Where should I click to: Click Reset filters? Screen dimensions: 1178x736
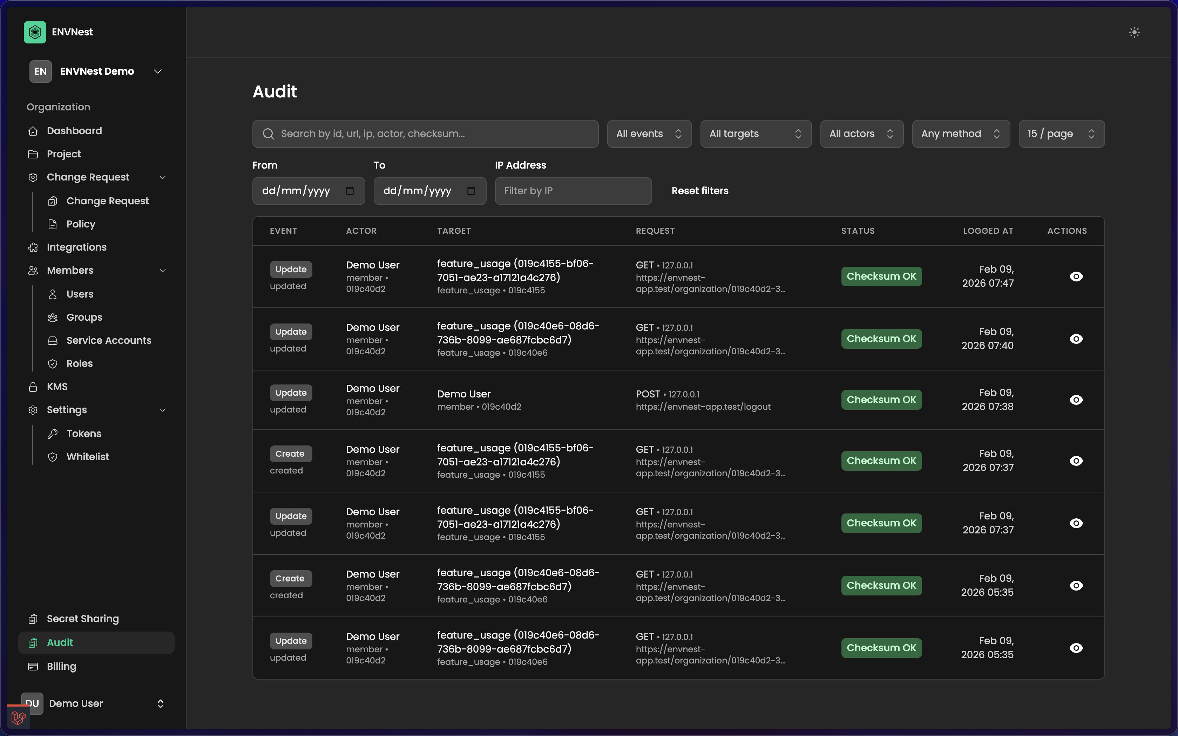[699, 190]
